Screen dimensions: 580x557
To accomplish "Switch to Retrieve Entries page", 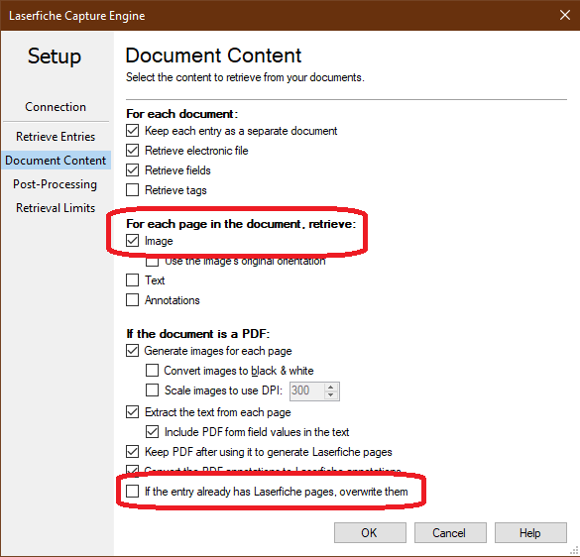I will pos(56,137).
